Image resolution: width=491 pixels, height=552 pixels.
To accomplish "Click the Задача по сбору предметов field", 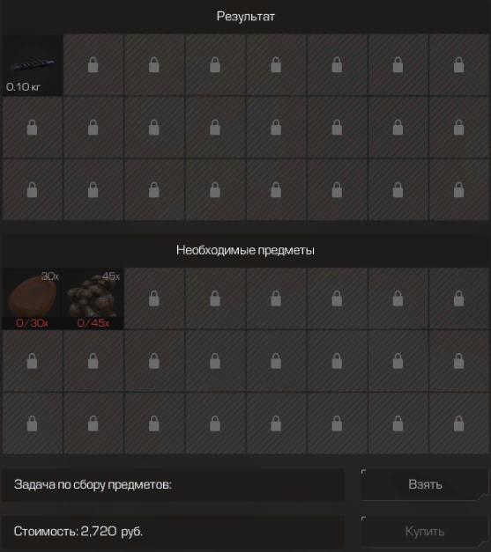I will click(x=173, y=485).
